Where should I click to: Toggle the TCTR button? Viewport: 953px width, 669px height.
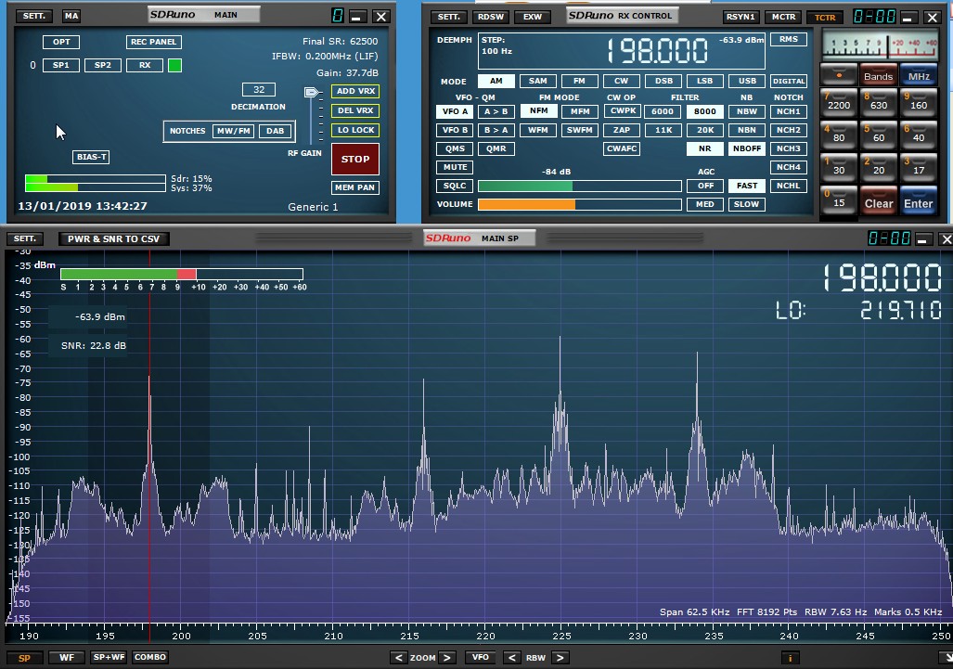825,17
